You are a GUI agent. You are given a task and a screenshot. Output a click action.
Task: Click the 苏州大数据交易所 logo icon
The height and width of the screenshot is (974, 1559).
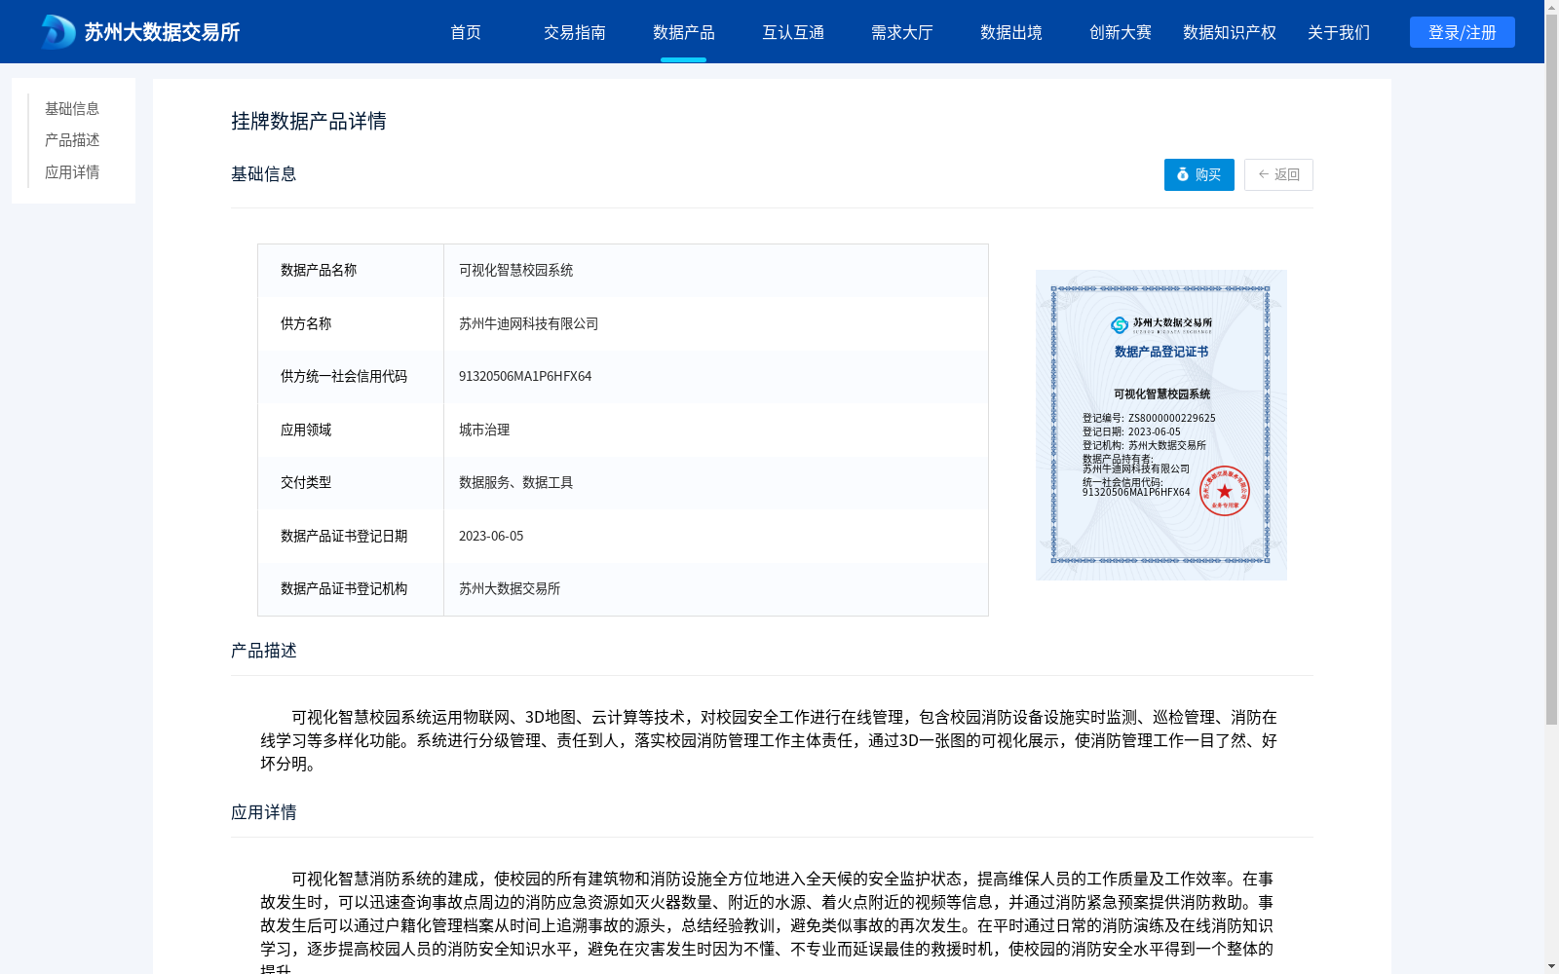56,31
